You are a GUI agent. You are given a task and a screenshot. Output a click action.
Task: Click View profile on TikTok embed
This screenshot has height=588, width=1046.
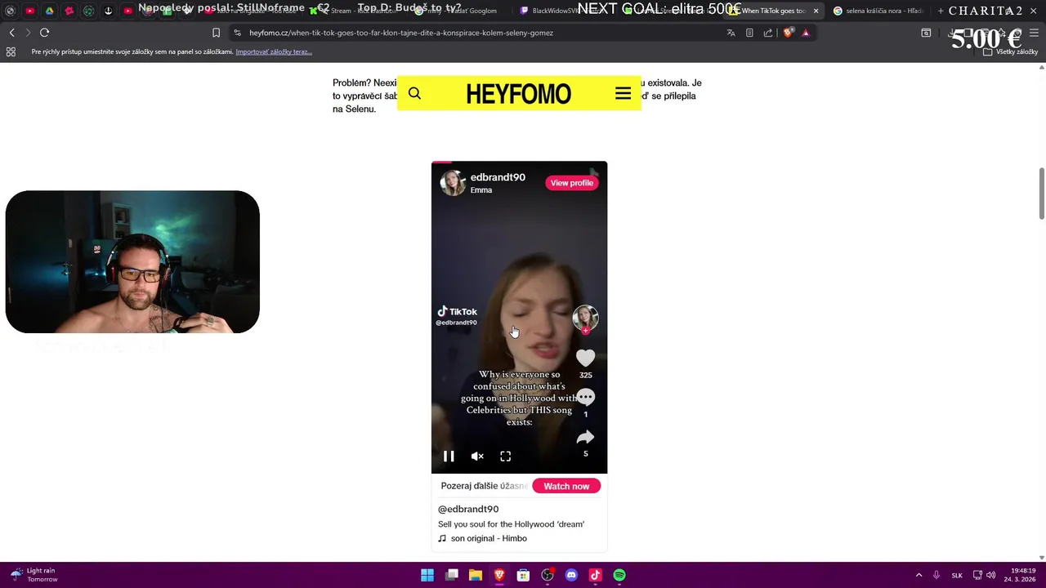point(571,183)
